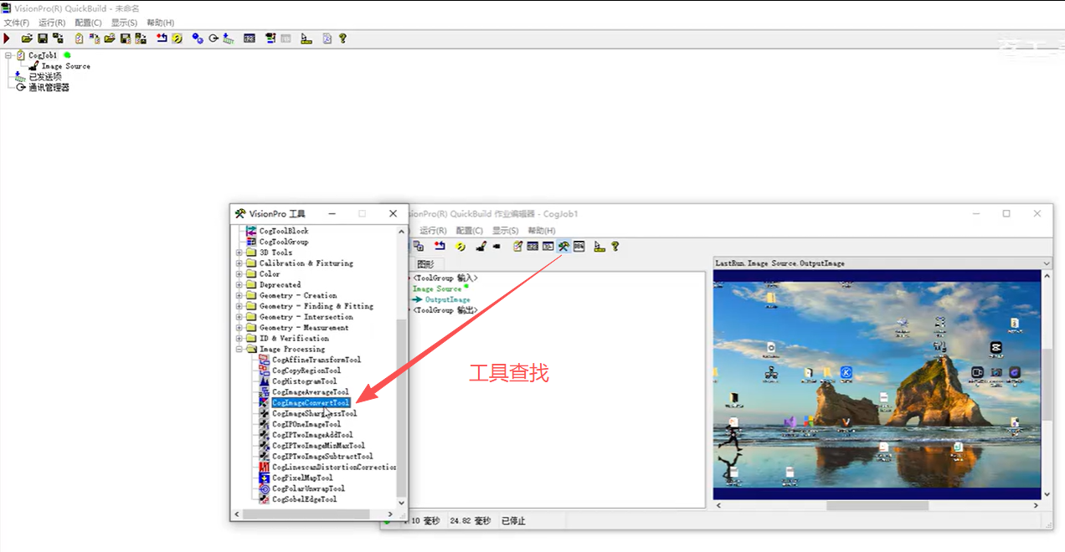Click <ToolGroup 输出> row in job editor
This screenshot has width=1065, height=552.
tap(445, 310)
